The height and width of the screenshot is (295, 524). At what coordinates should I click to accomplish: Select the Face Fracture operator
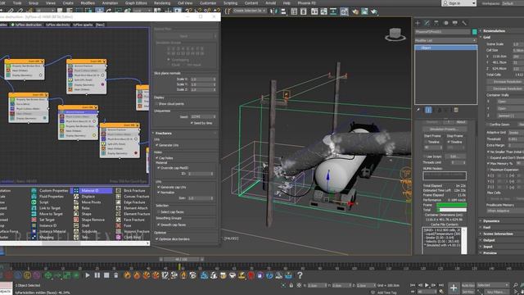(134, 220)
